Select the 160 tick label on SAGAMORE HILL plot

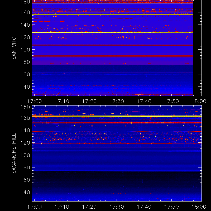point(25,118)
